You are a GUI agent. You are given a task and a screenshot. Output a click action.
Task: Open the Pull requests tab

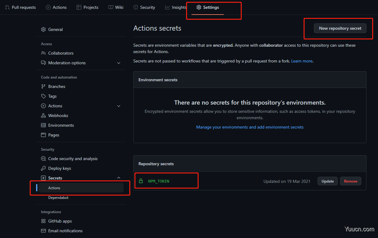(x=20, y=7)
